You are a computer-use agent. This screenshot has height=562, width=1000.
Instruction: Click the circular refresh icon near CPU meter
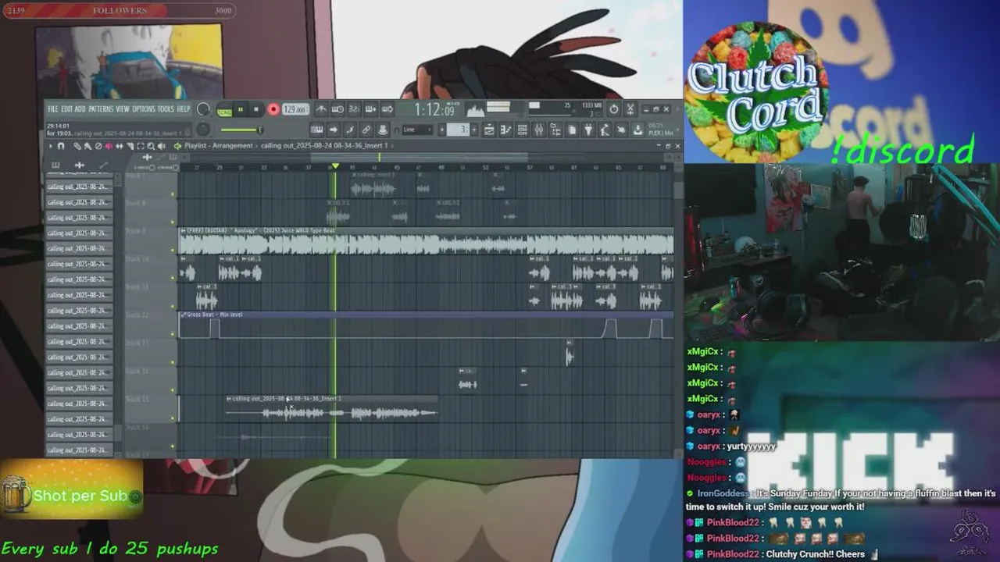point(614,109)
